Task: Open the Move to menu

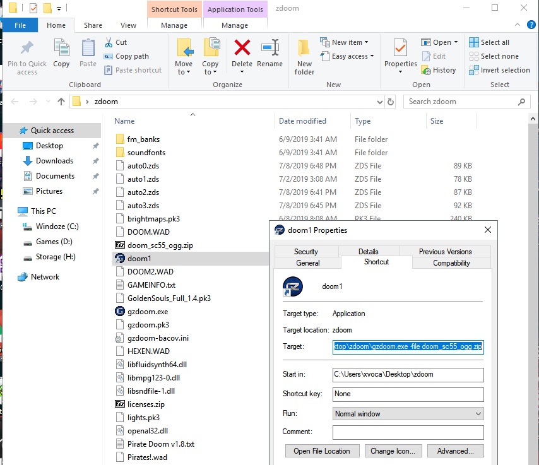Action: (184, 57)
